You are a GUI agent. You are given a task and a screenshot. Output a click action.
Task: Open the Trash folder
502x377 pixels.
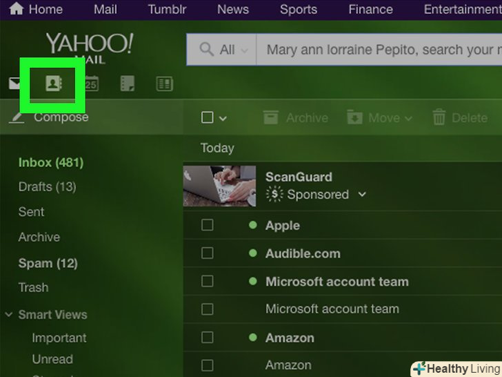click(x=33, y=287)
